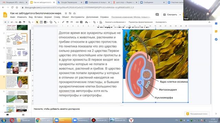Select slide 6 thumbnail in filmstrip
This screenshot has width=220, height=123.
coord(17,97)
